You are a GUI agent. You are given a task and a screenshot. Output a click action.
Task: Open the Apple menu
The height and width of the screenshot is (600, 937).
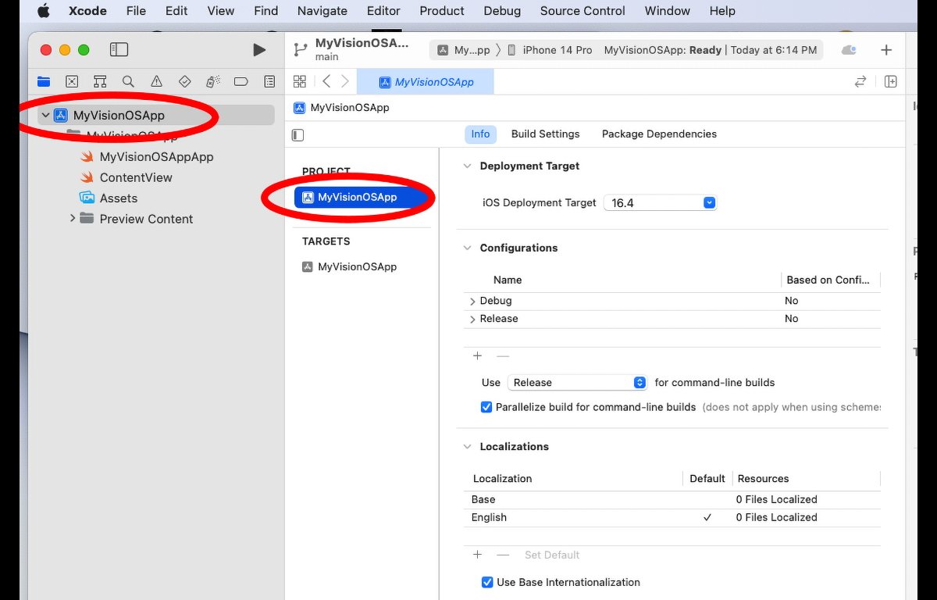(x=44, y=11)
